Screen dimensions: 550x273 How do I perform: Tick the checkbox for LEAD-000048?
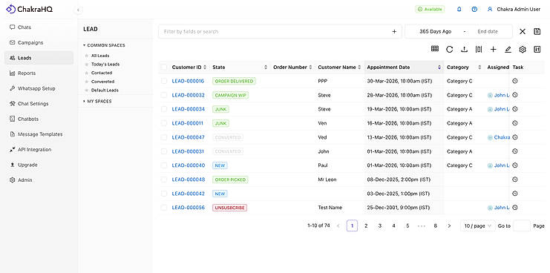coord(164,180)
